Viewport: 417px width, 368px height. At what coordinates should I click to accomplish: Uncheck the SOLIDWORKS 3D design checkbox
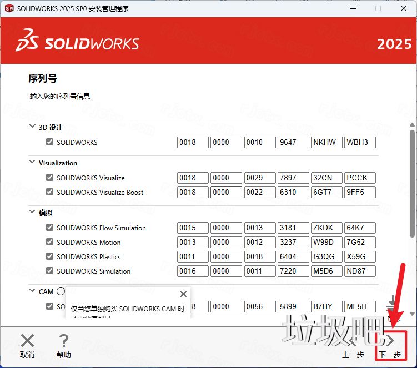49,142
